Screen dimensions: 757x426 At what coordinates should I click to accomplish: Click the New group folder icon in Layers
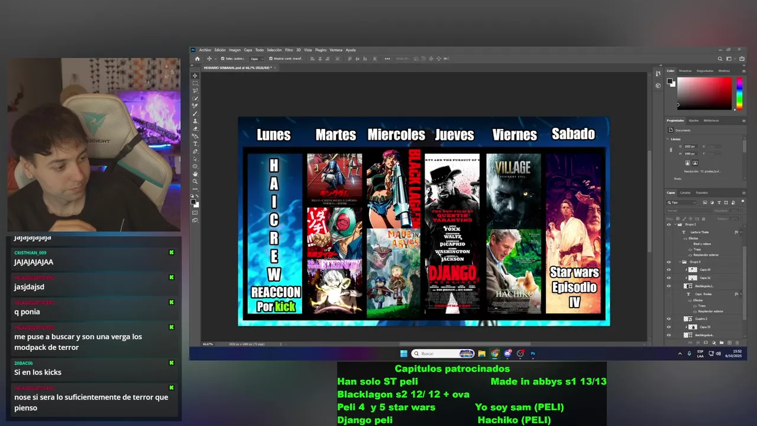point(722,343)
